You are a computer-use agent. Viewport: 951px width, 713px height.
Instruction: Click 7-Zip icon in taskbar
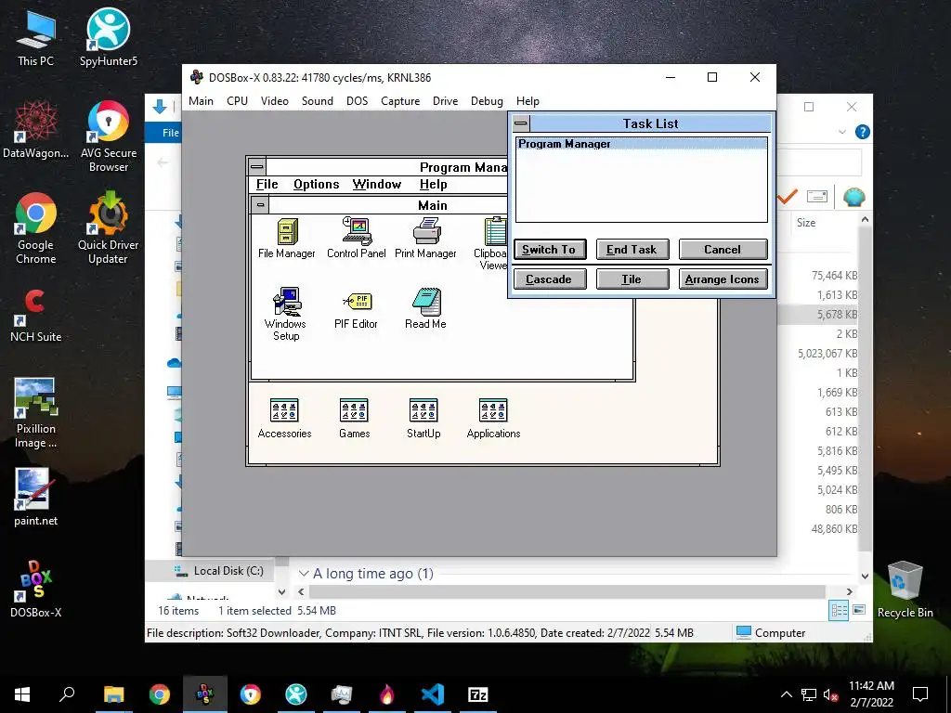click(478, 694)
